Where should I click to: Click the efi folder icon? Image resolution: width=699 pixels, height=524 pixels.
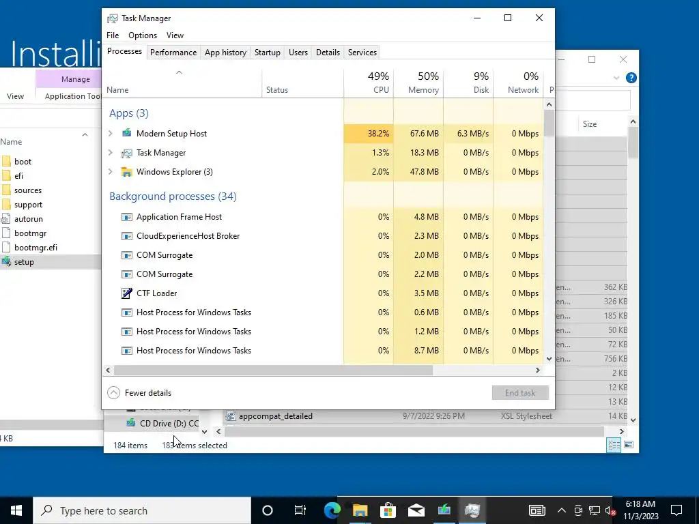tap(6, 175)
